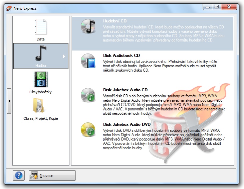Select the Hudba music note icon
This screenshot has height=189, width=244.
41,53
